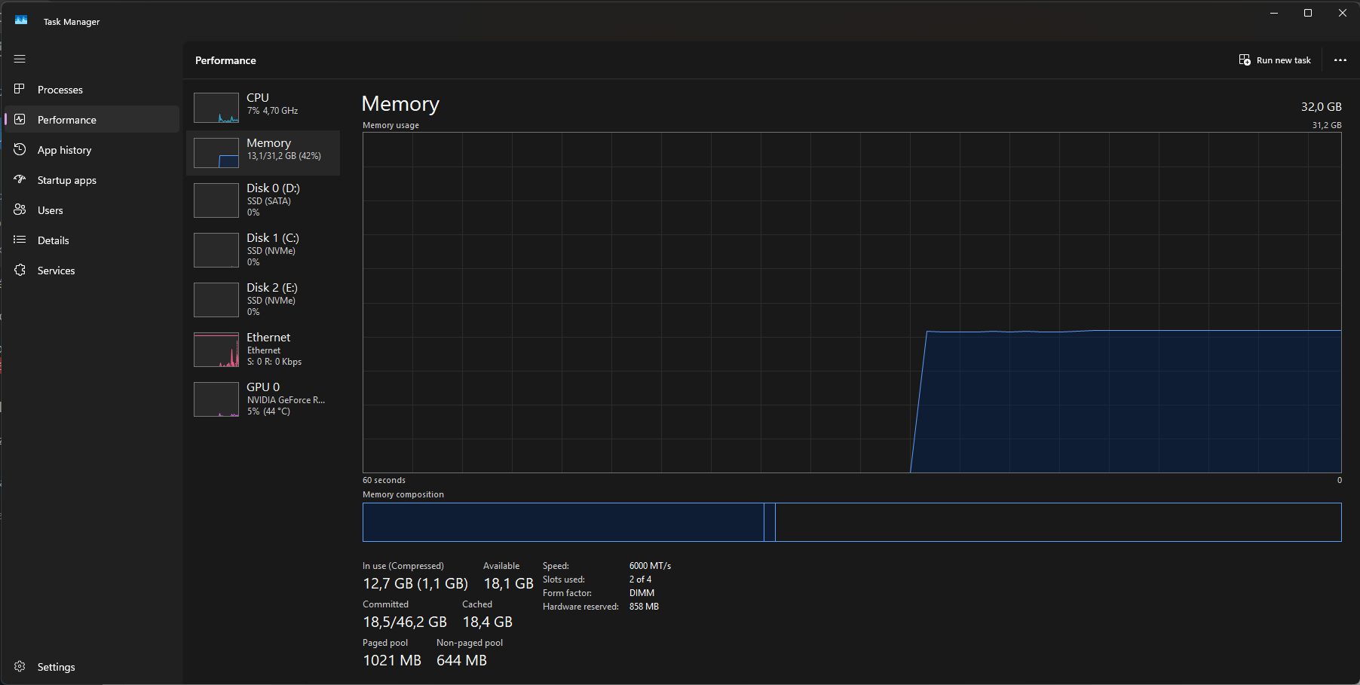1360x685 pixels.
Task: Click the App history clock icon
Action: 20,149
